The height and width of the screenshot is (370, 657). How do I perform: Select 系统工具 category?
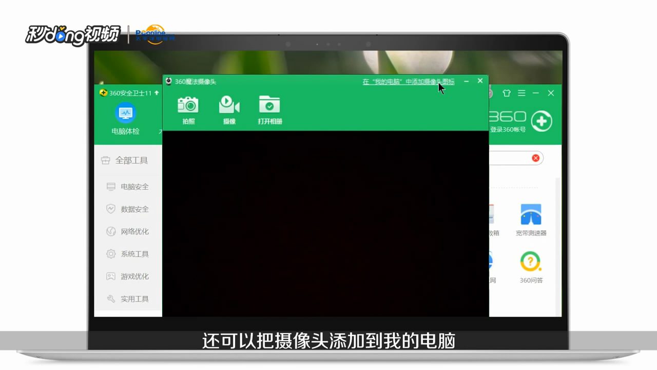(x=128, y=254)
